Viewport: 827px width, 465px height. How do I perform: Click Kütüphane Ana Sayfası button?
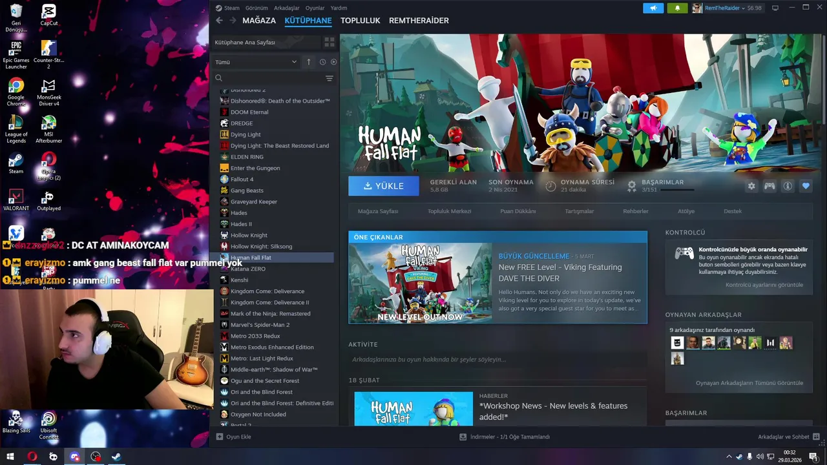point(266,42)
